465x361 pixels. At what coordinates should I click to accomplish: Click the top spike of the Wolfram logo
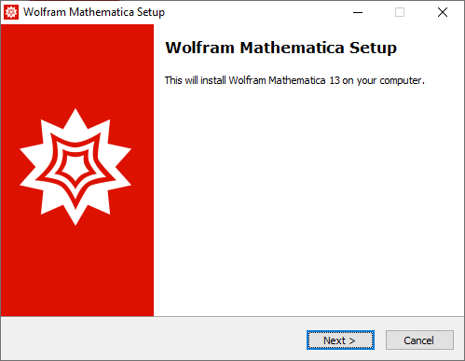[x=75, y=118]
